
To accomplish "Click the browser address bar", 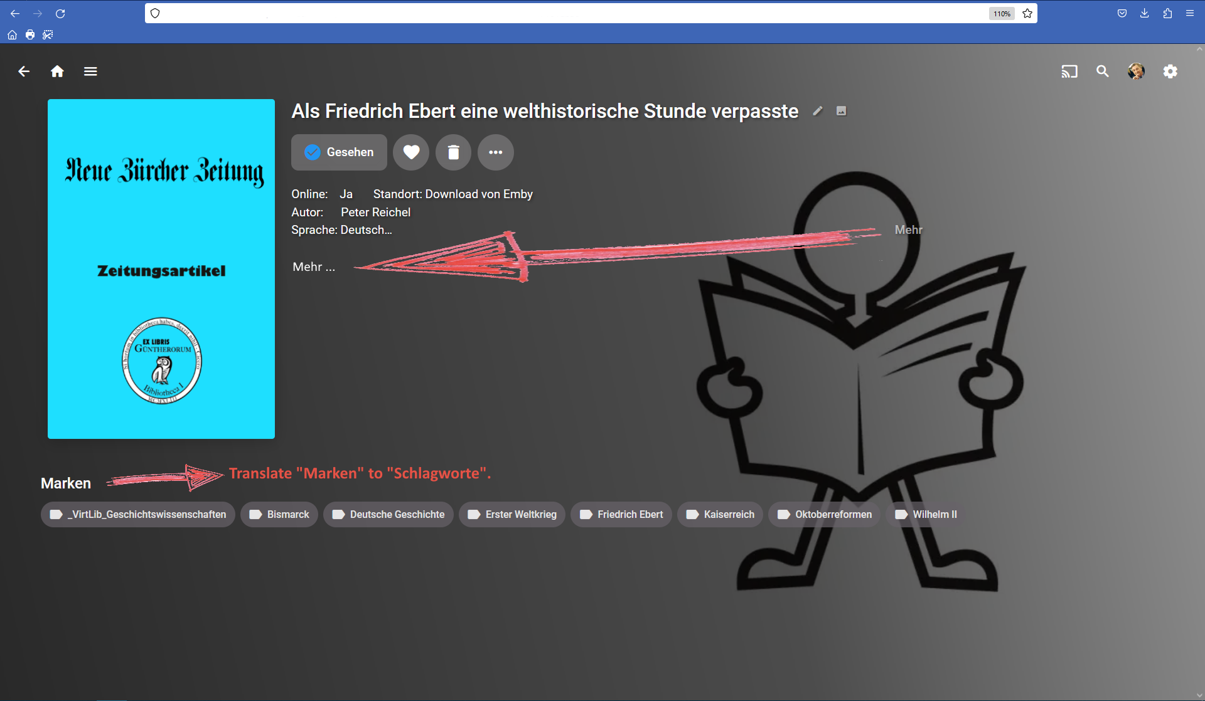I will tap(565, 13).
